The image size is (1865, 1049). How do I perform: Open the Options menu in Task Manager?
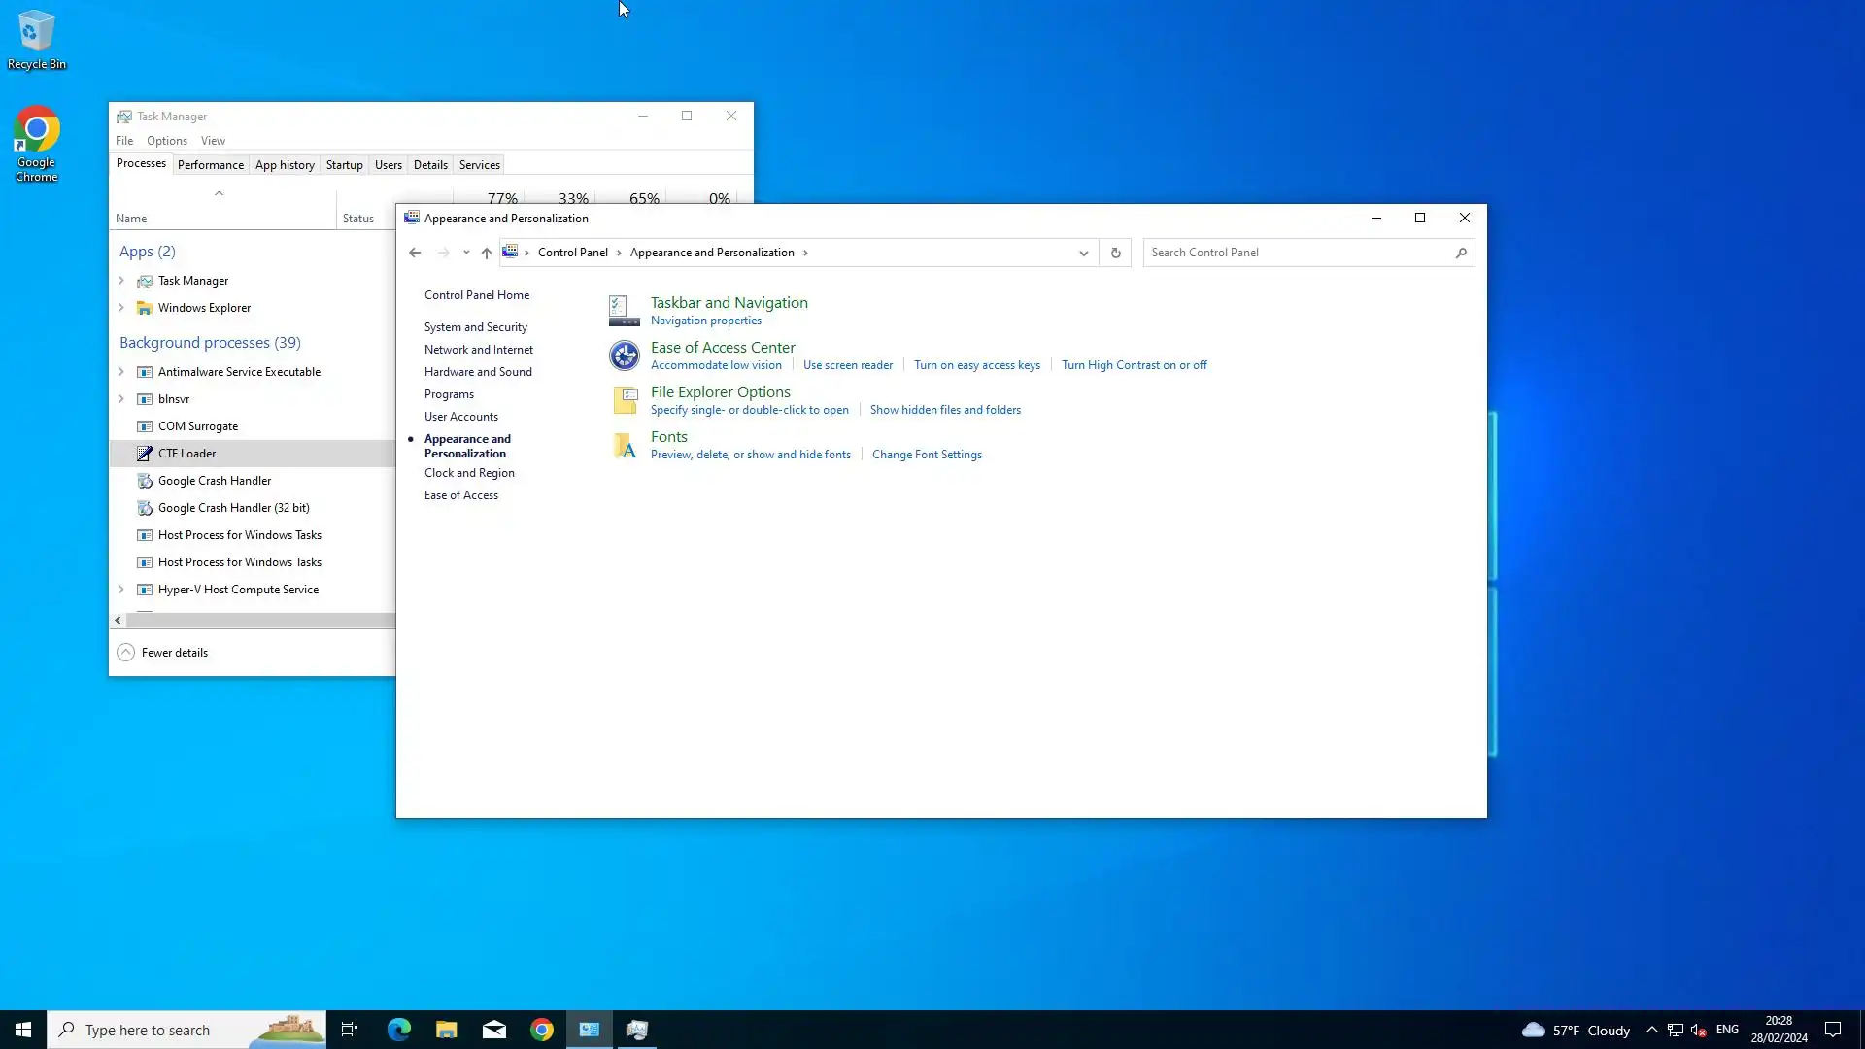pyautogui.click(x=167, y=141)
